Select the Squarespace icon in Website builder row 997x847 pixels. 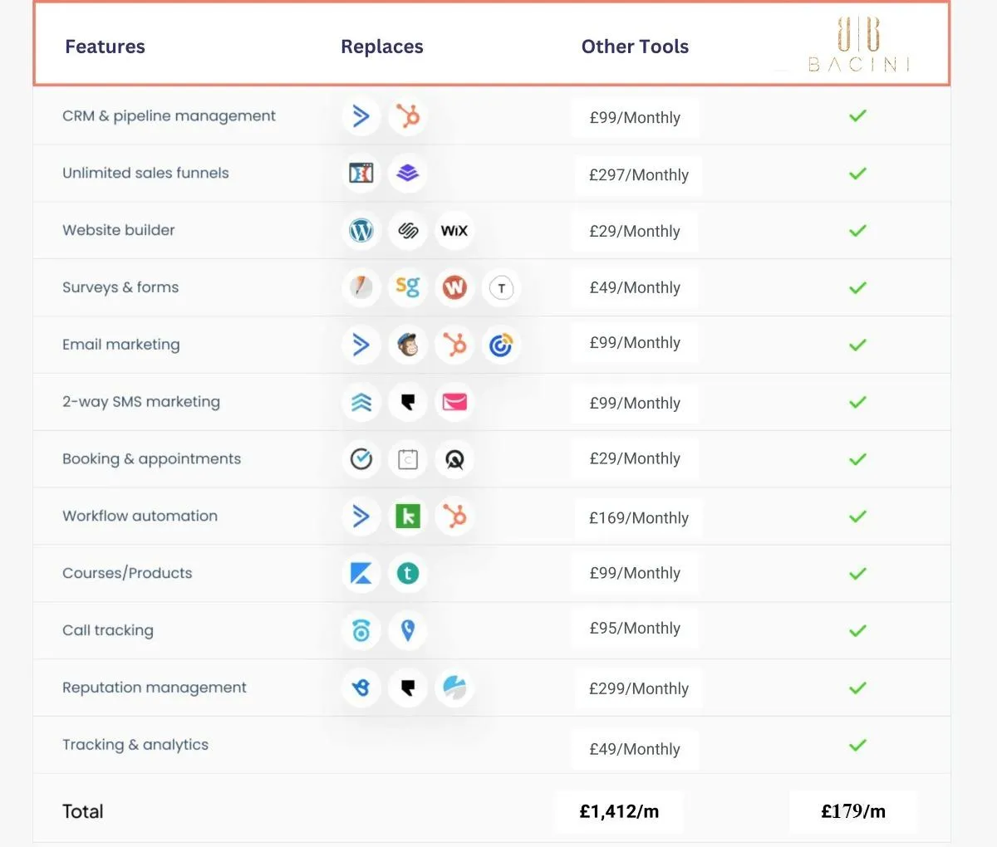coord(407,231)
